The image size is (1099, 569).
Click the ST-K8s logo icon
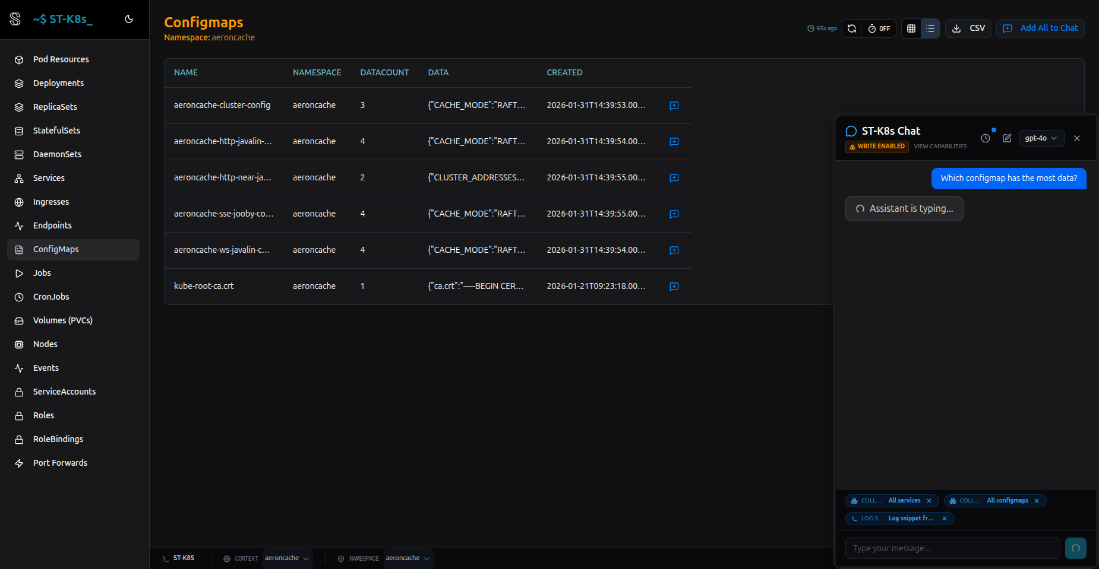[15, 19]
